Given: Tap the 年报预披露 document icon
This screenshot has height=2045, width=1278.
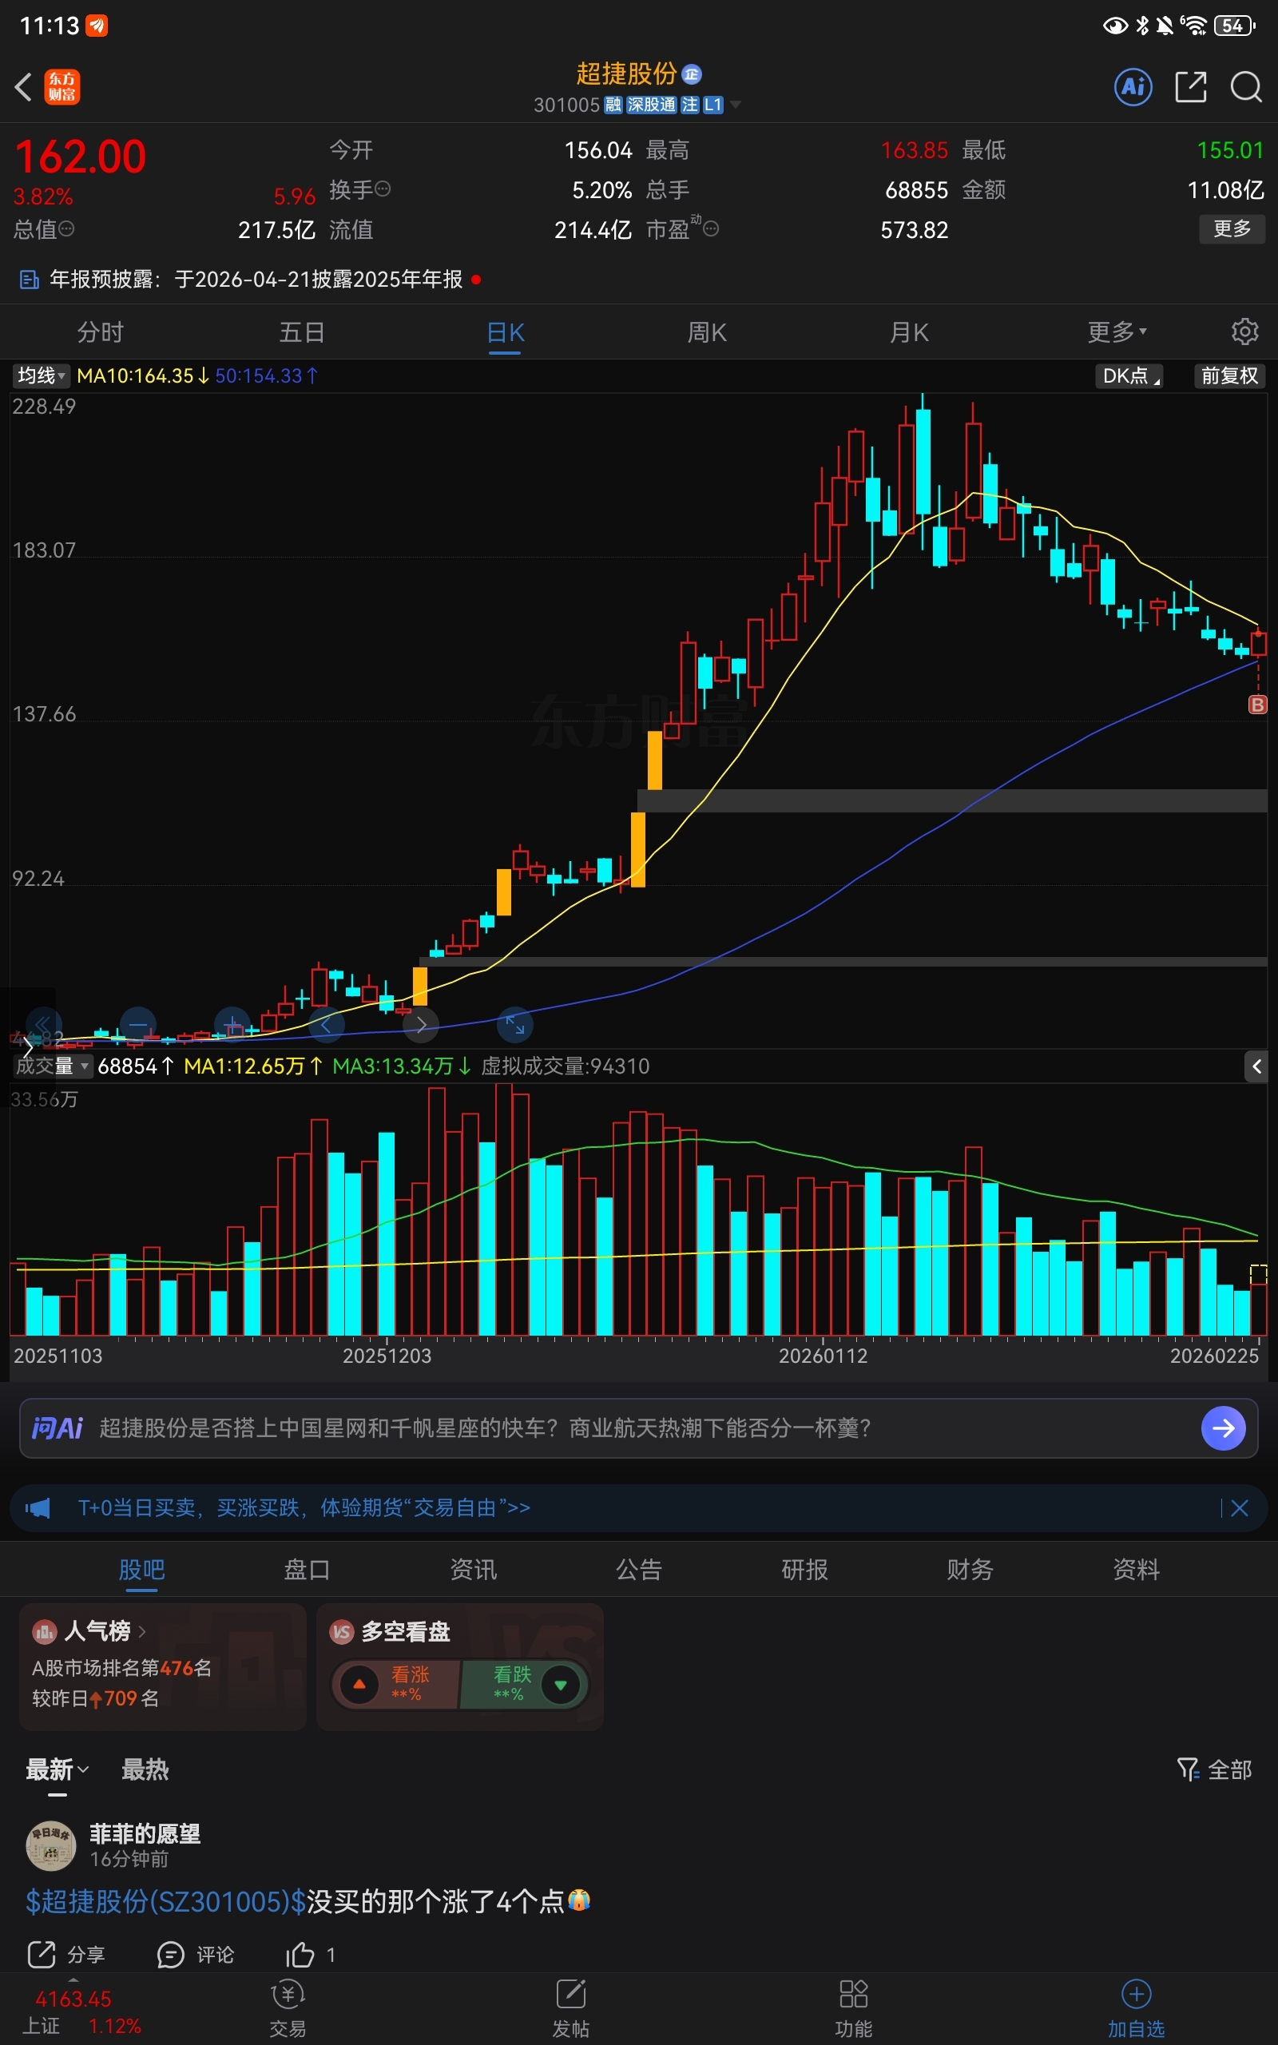Looking at the screenshot, I should pyautogui.click(x=29, y=280).
